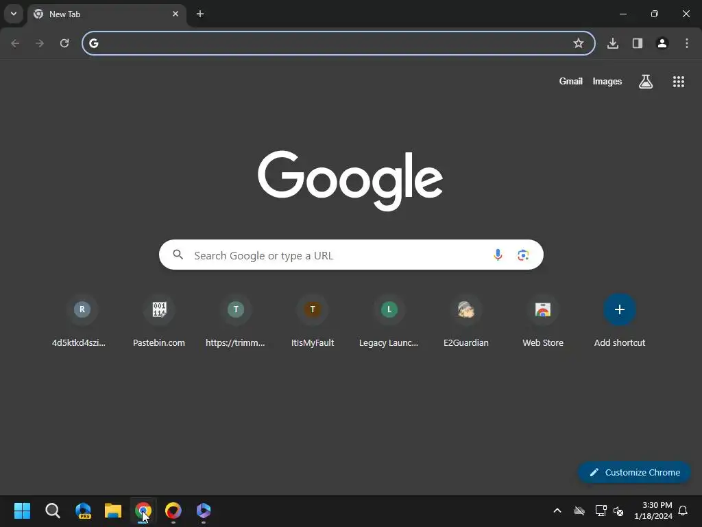Click the magnifier icon in search box
702x527 pixels.
click(x=178, y=255)
